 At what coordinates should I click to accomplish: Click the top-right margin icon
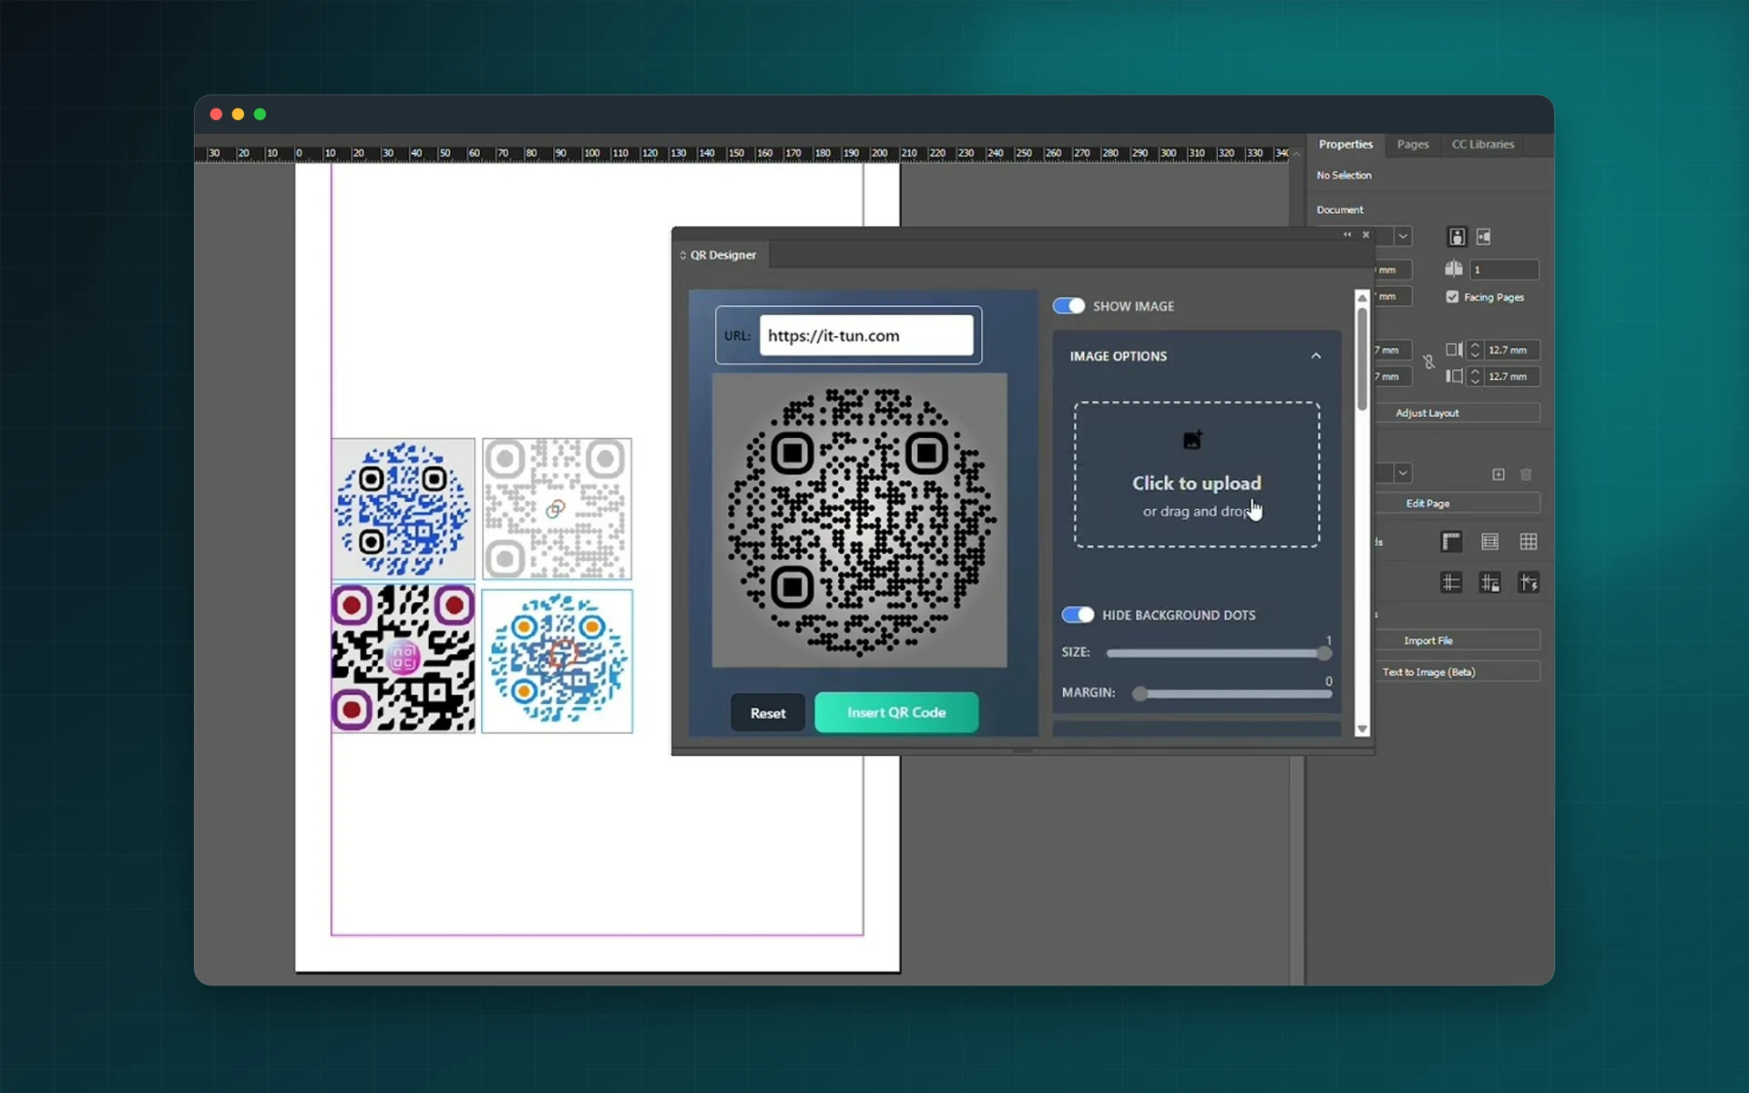(x=1454, y=350)
